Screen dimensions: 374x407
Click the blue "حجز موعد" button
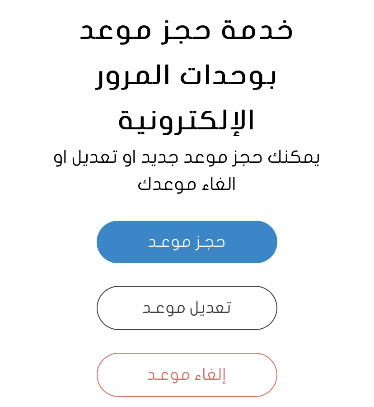coord(187,242)
